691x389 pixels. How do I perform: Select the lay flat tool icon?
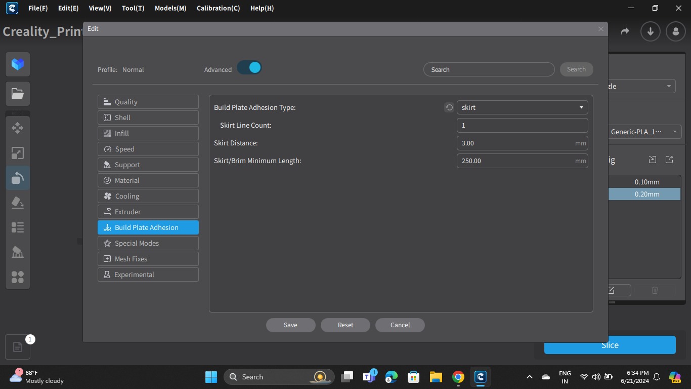18,203
